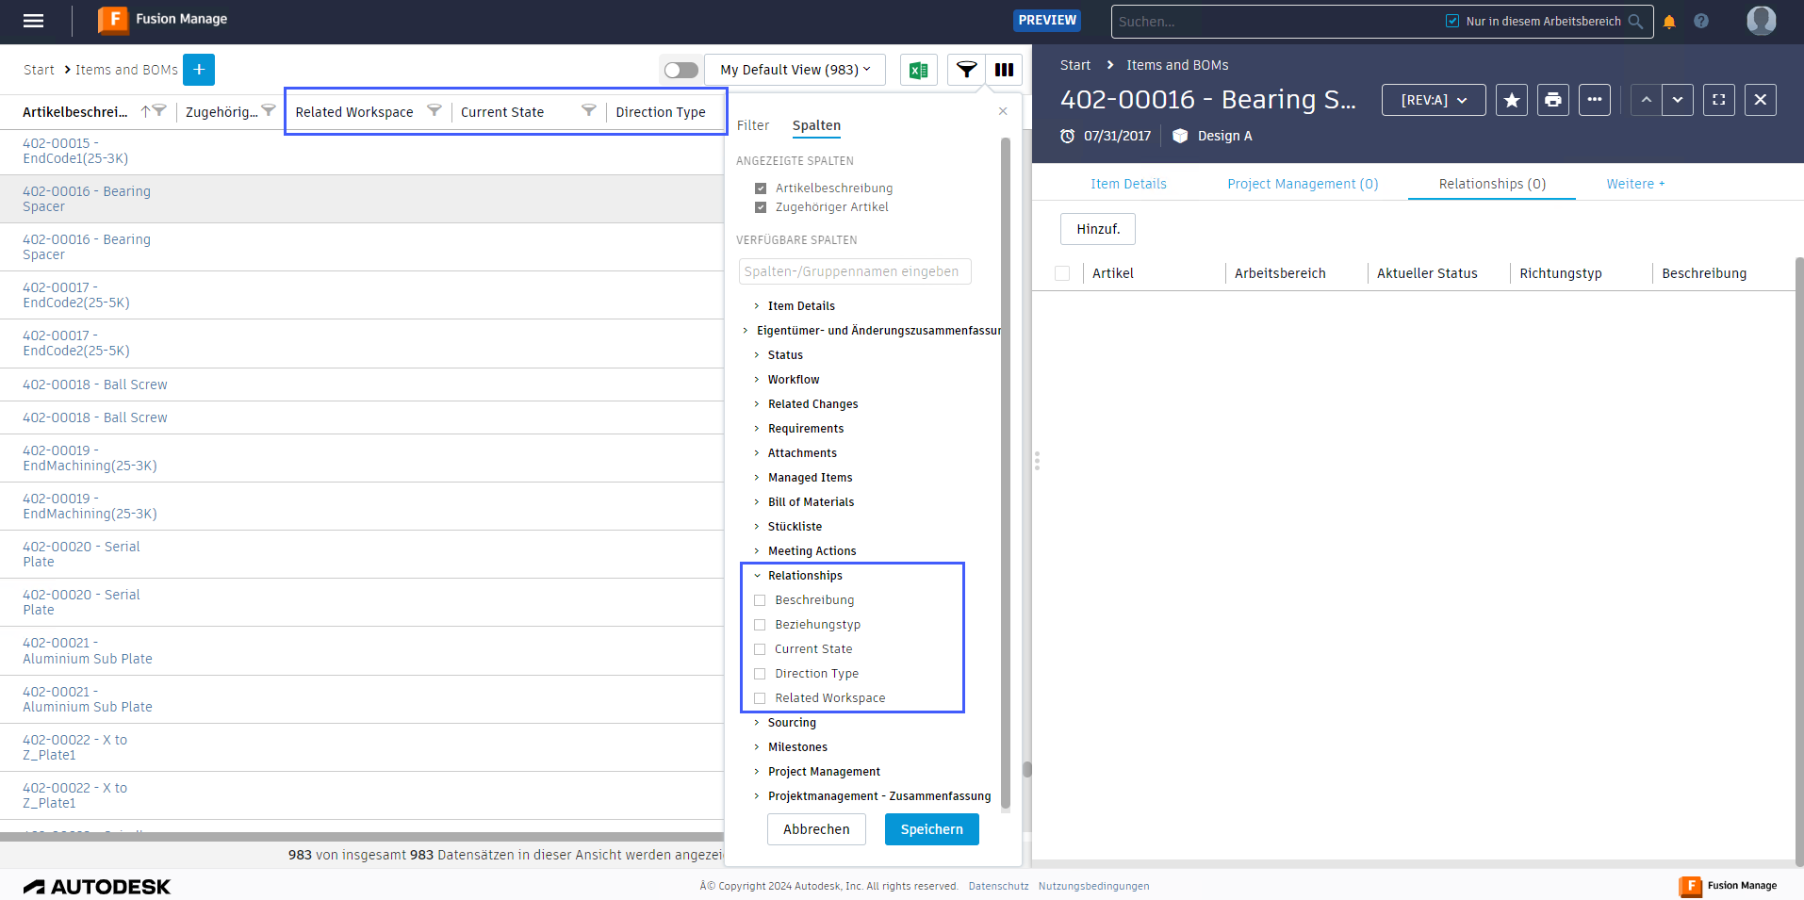Collapse the Relationships column group
Image resolution: width=1804 pixels, height=900 pixels.
[757, 576]
